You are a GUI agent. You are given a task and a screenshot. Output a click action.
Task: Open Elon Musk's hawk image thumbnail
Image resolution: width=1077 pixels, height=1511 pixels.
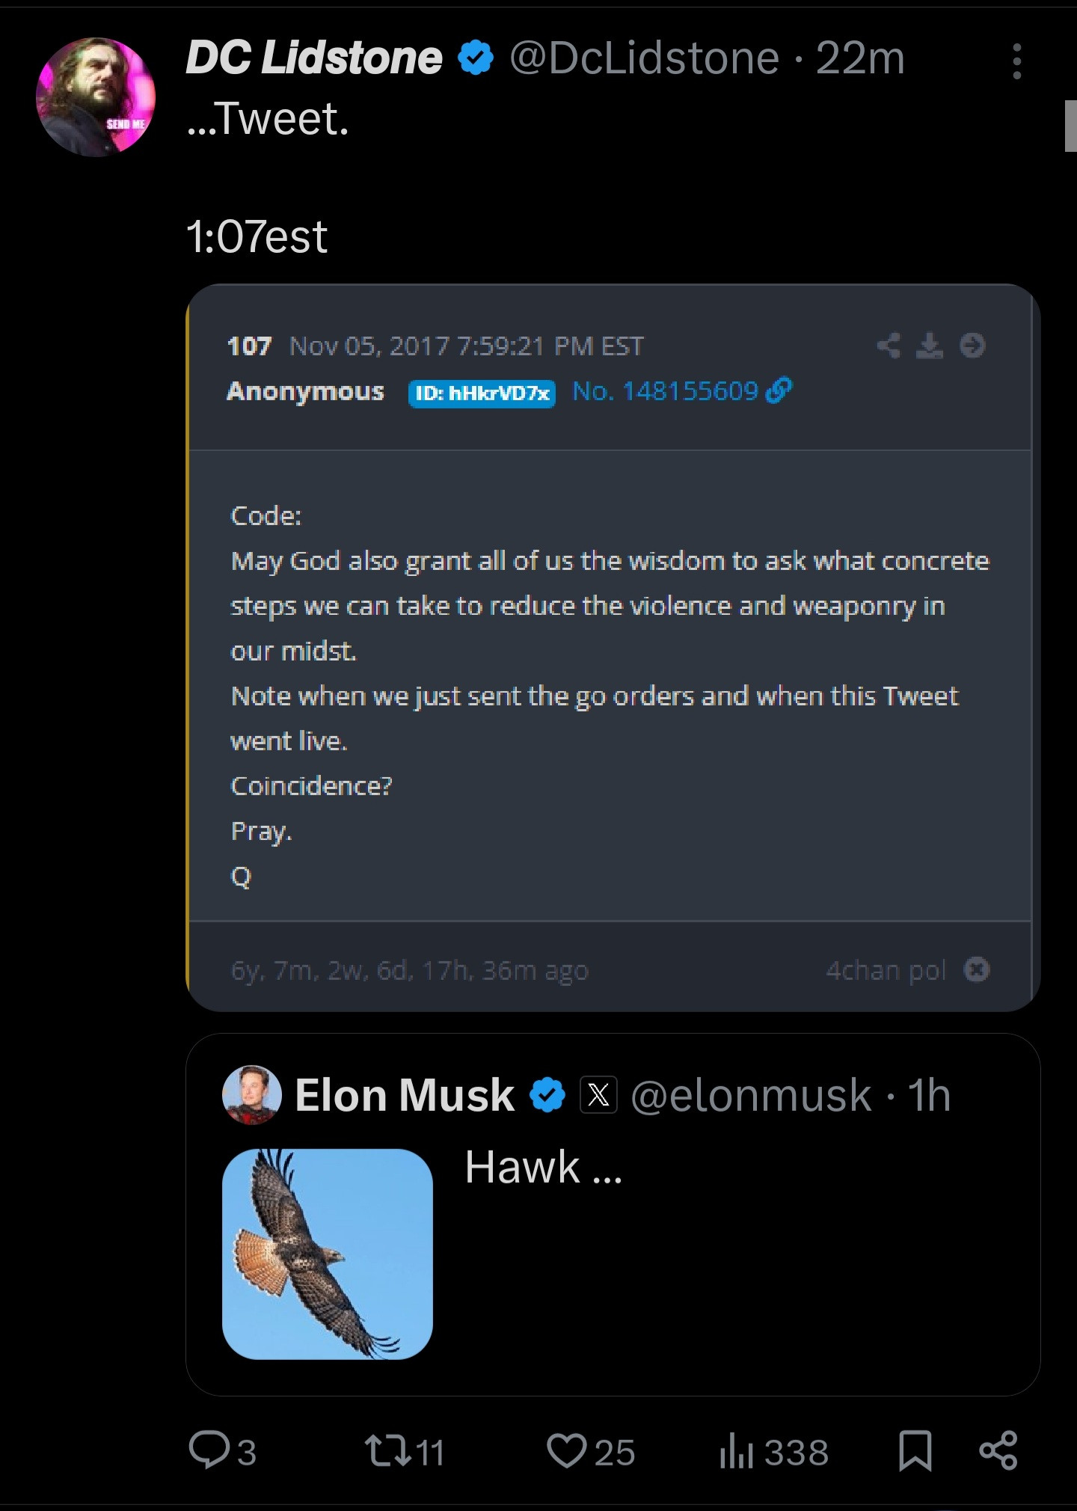point(328,1254)
